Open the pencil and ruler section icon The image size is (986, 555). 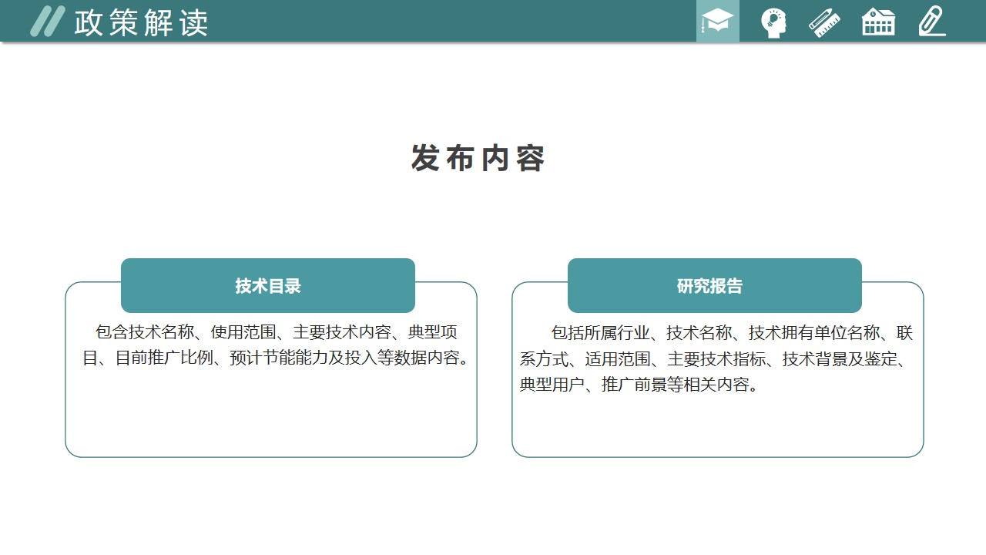point(824,22)
